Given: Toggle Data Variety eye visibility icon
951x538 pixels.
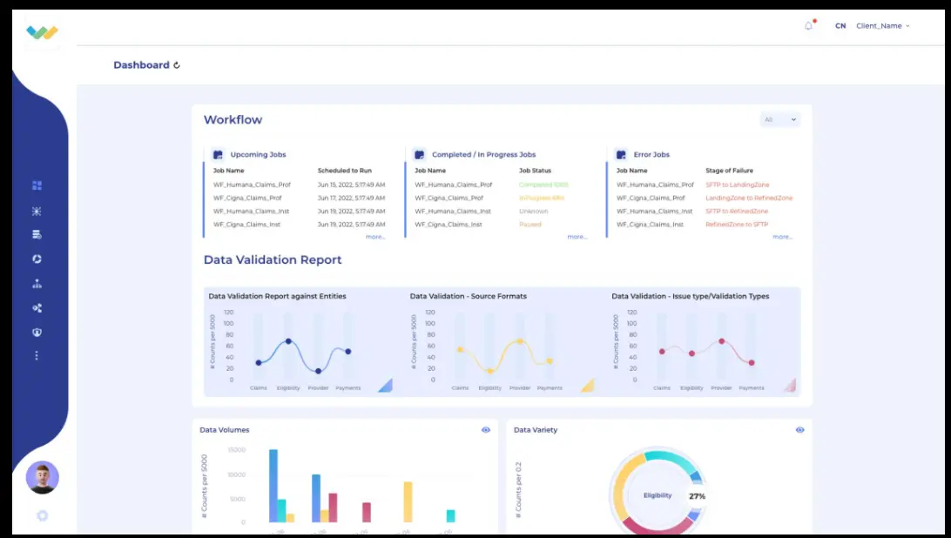Looking at the screenshot, I should point(800,430).
